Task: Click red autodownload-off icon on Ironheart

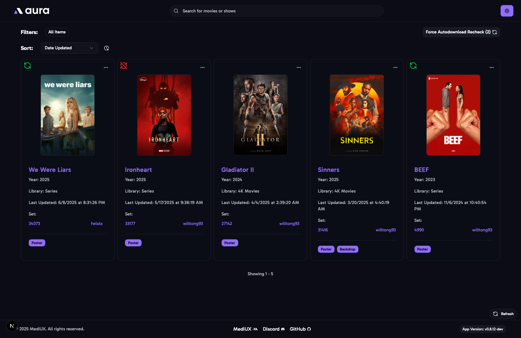Action: coord(124,66)
